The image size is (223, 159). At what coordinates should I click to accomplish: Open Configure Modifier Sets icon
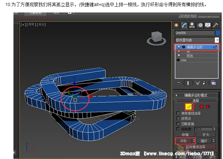pos(213,83)
